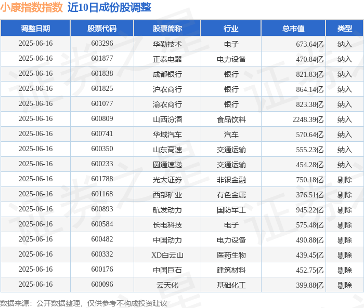The image size is (364, 308).
Task: Click stock name XD白云山
Action: click(167, 255)
